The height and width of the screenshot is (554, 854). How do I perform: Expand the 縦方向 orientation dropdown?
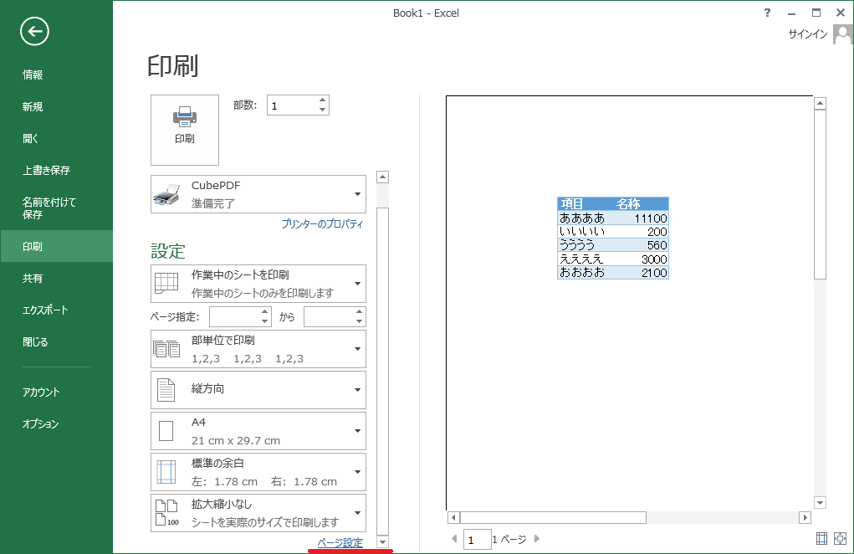tap(258, 390)
